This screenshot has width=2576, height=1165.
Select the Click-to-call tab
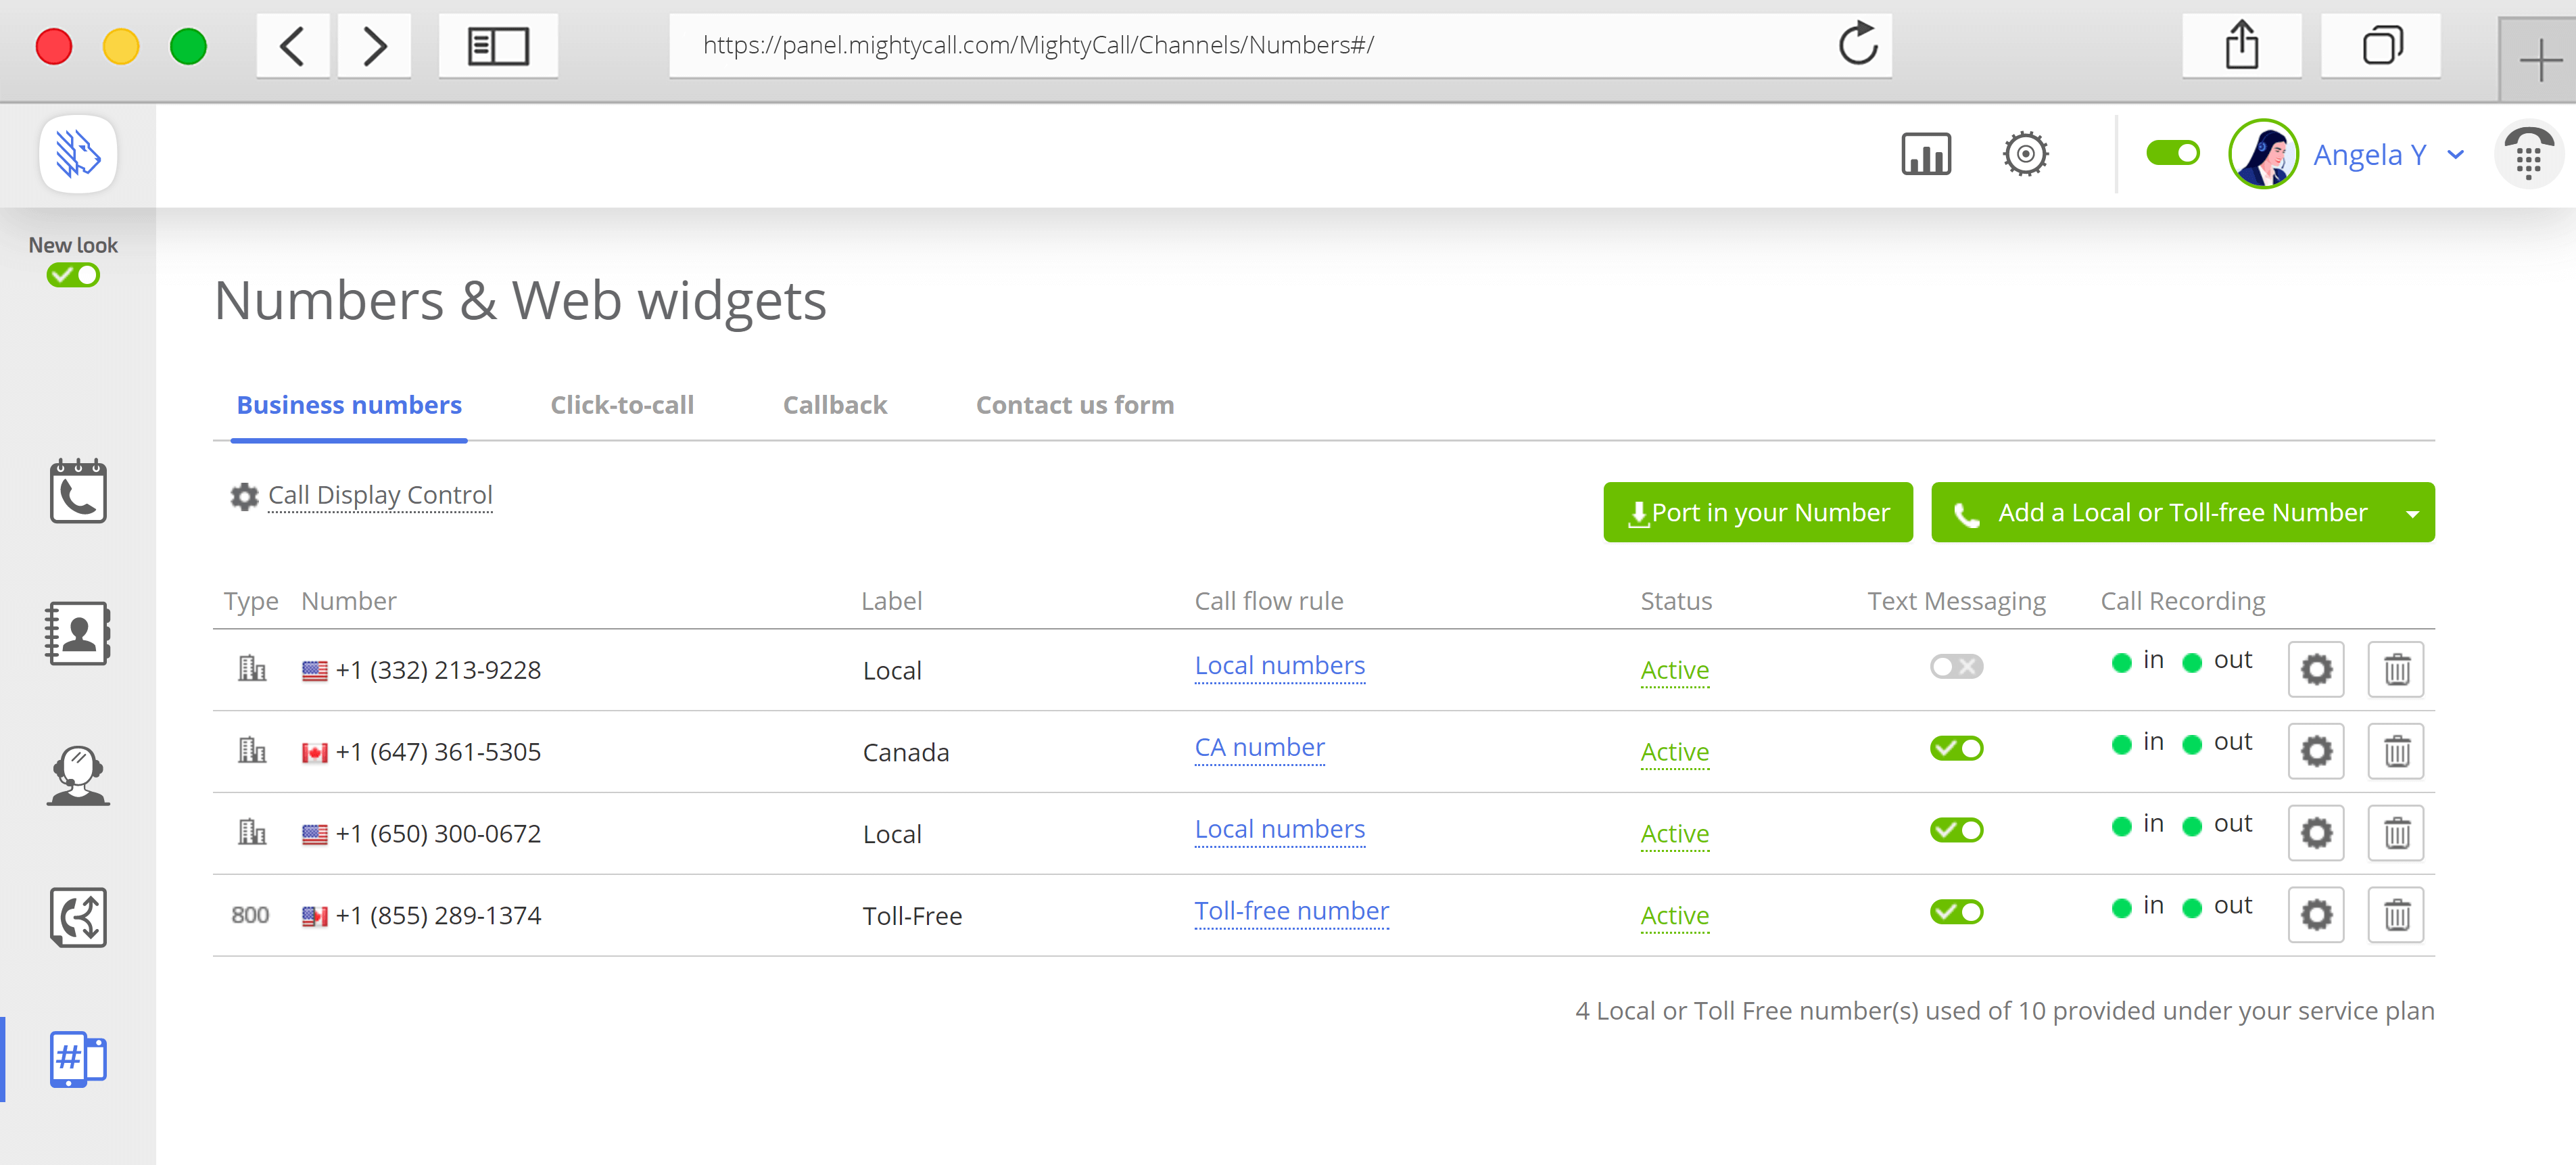tap(621, 404)
